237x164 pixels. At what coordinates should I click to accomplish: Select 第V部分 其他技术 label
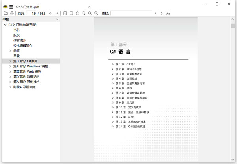pos(26,82)
